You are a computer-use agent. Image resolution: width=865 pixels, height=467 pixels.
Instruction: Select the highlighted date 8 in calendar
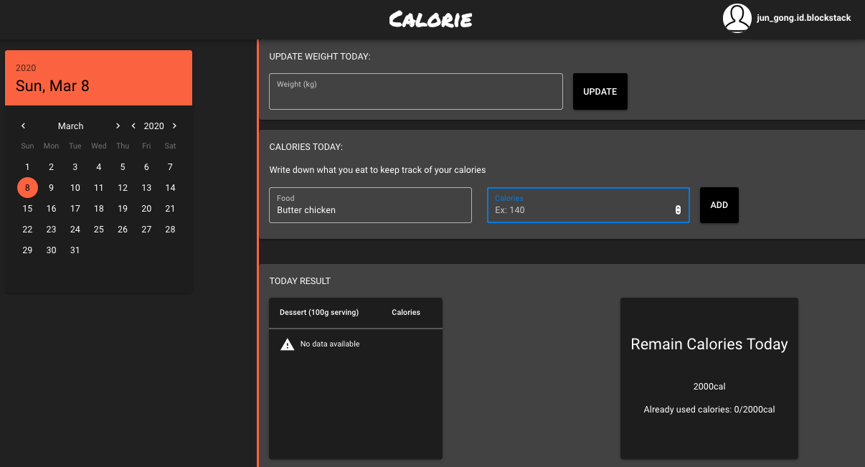[x=27, y=188]
